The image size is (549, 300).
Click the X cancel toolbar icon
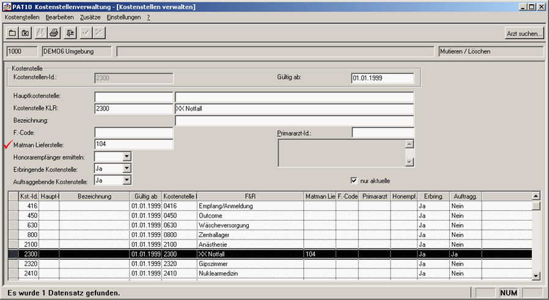click(98, 33)
